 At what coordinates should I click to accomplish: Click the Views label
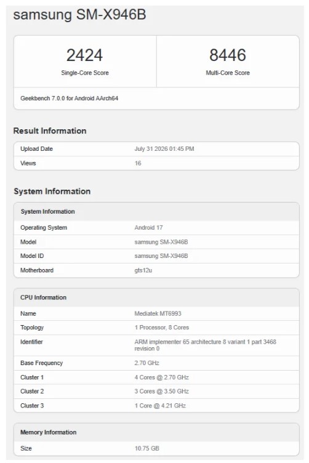[28, 163]
